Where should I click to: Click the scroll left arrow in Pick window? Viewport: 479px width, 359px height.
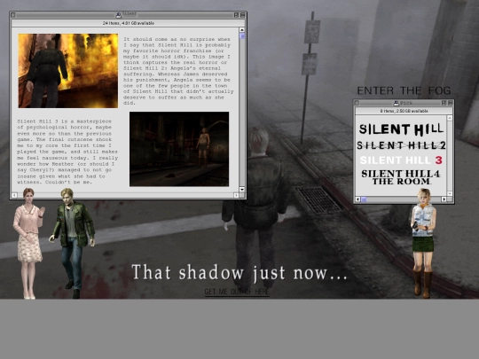(x=358, y=199)
